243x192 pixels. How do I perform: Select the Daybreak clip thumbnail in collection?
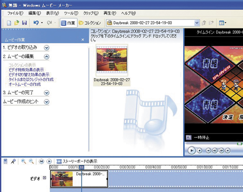pos(112,60)
